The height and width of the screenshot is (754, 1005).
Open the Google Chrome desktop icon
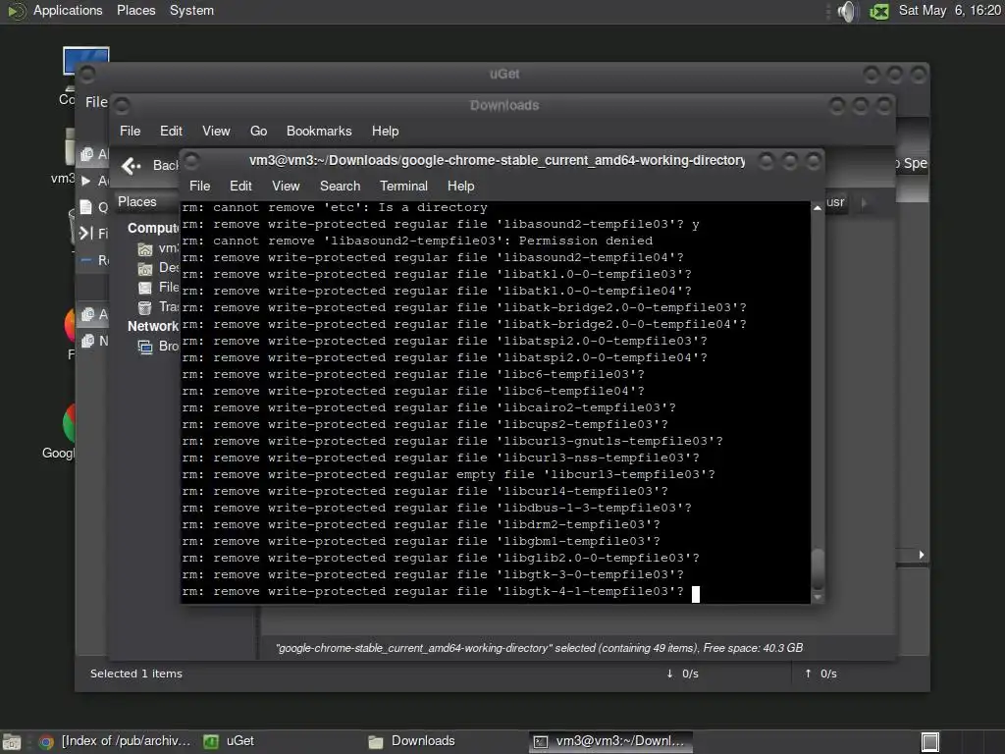pos(70,424)
